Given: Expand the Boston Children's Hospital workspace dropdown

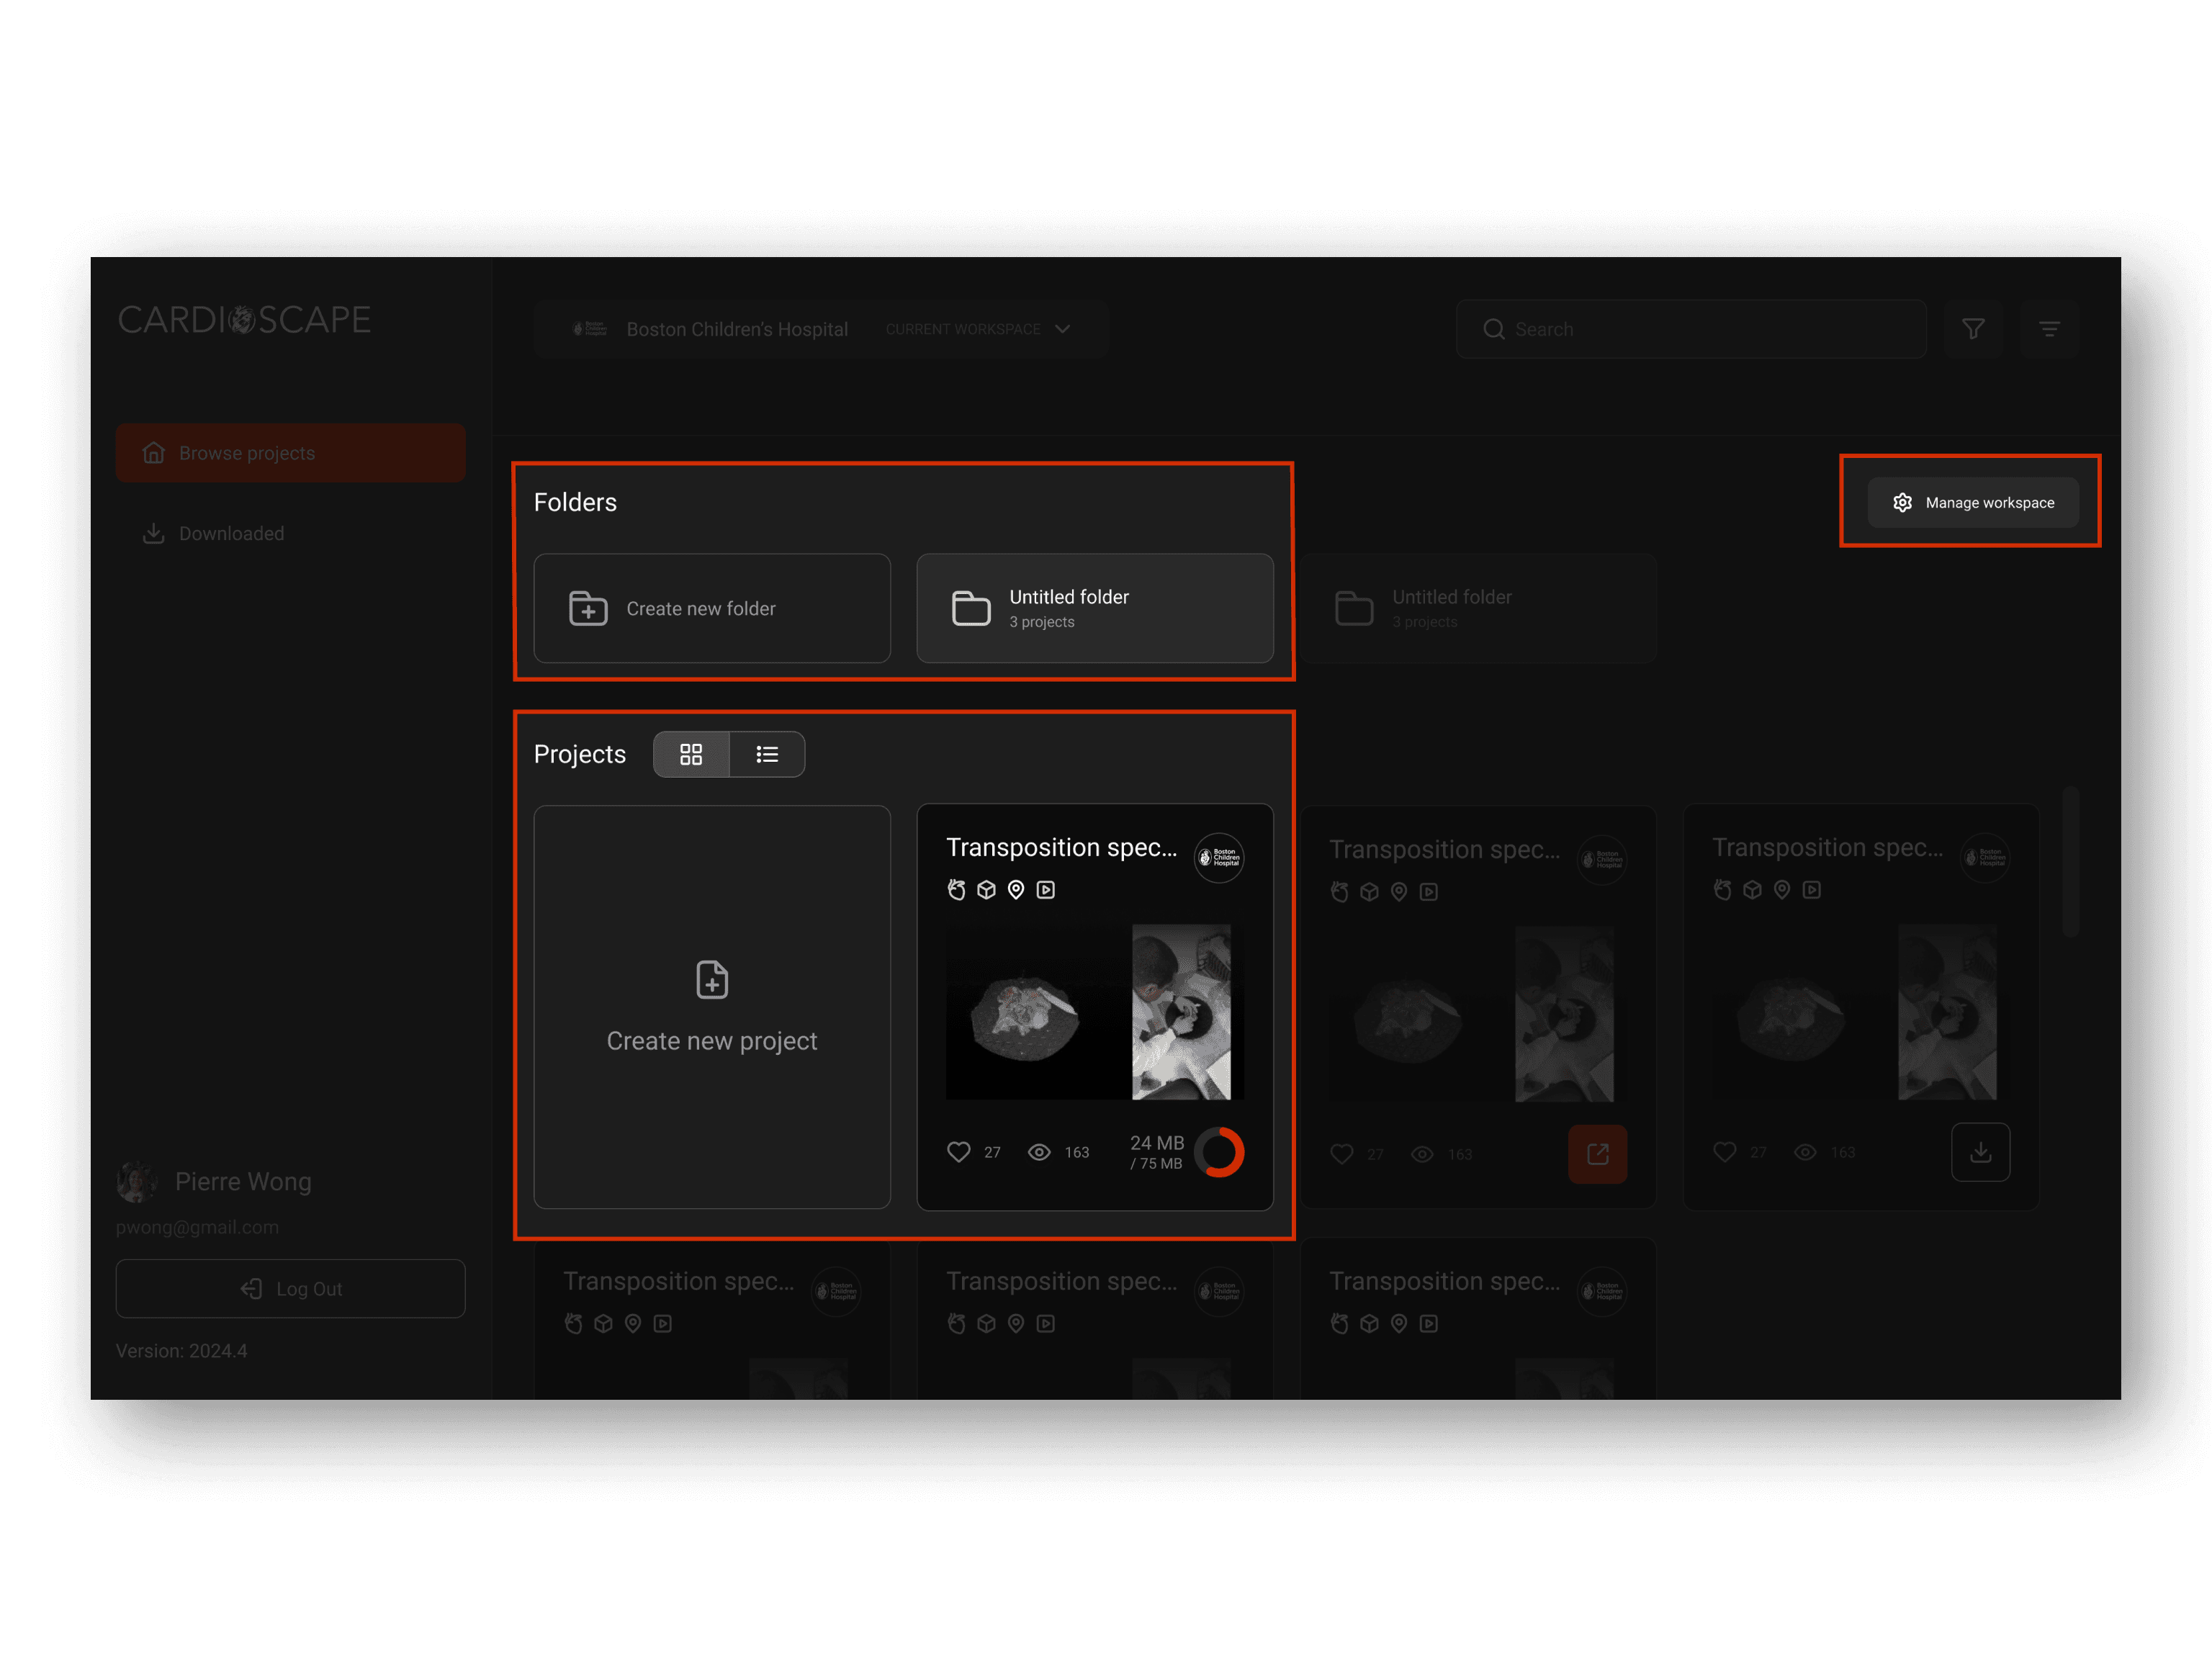Looking at the screenshot, I should pos(736,329).
